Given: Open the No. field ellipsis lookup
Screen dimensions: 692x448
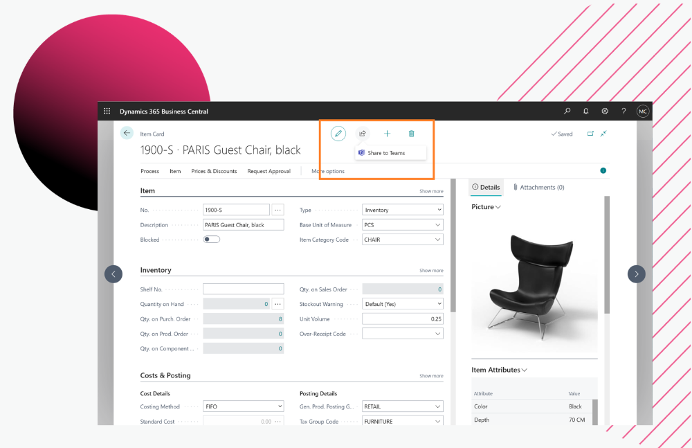Looking at the screenshot, I should pos(277,210).
